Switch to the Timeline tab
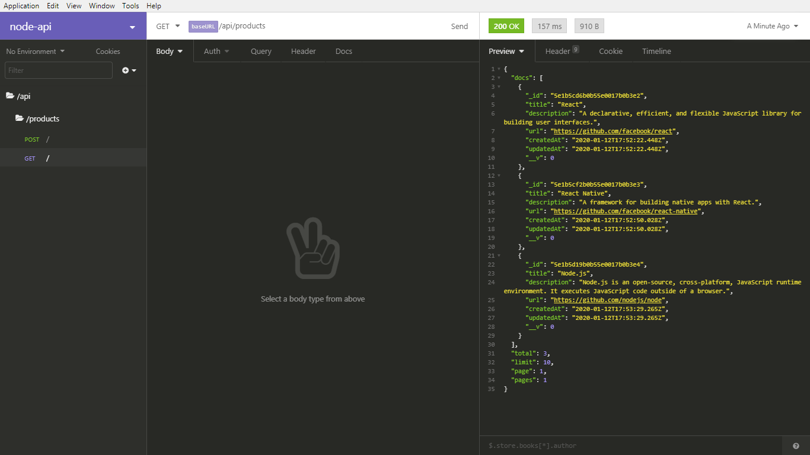810x455 pixels. 656,51
